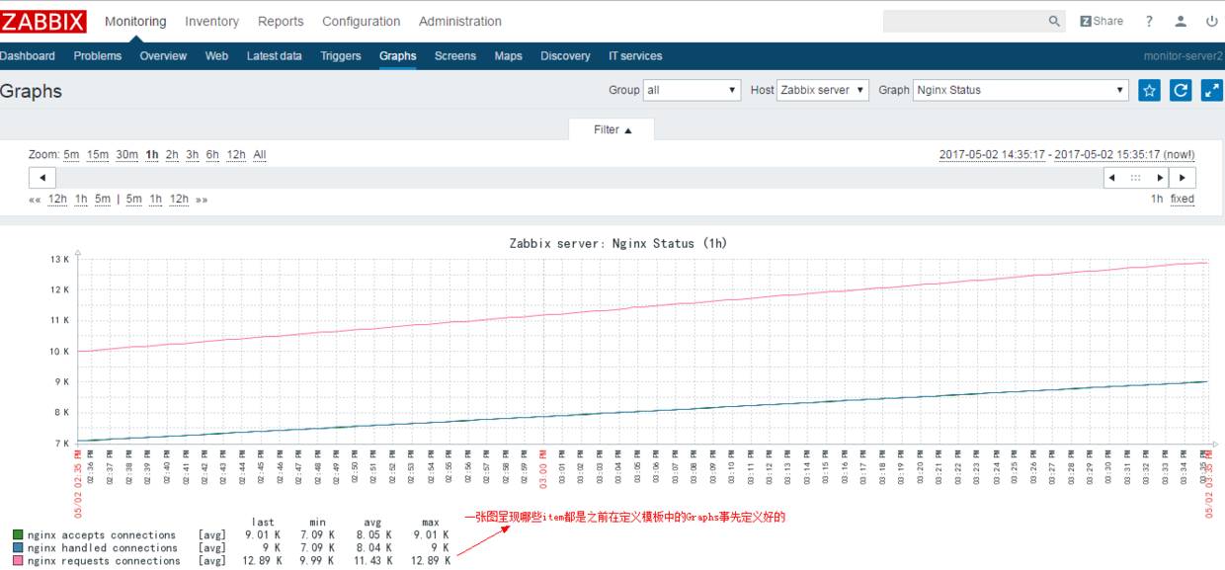Viewport: 1225px width, 570px height.
Task: Click the refresh graph button
Action: point(1181,90)
